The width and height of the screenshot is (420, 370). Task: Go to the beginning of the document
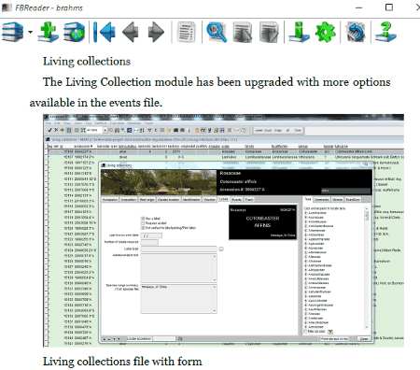point(105,32)
